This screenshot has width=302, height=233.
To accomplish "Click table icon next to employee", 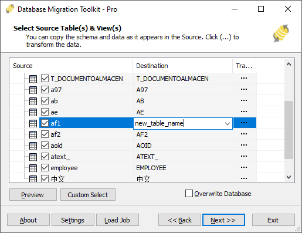I will [33, 168].
